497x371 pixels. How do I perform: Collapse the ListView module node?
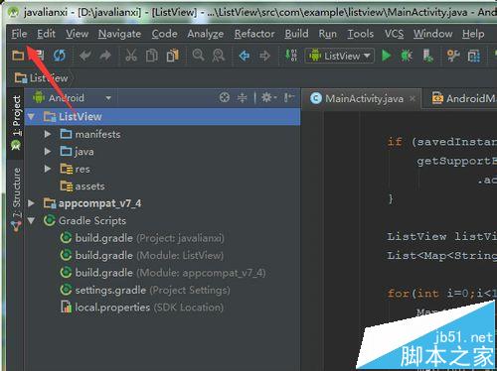[31, 117]
